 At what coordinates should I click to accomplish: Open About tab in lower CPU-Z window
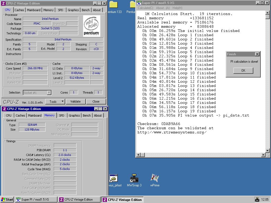(98, 116)
